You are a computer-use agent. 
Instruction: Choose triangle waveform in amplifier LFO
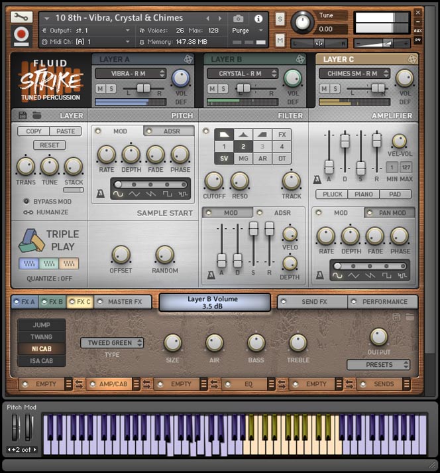point(353,275)
